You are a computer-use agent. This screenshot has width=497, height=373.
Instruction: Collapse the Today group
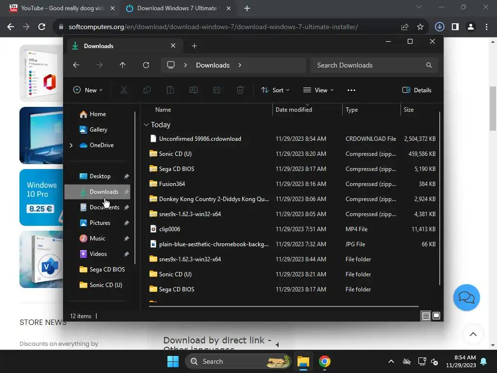tap(146, 125)
